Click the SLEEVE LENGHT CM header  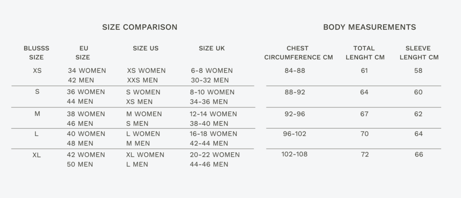[x=419, y=53]
